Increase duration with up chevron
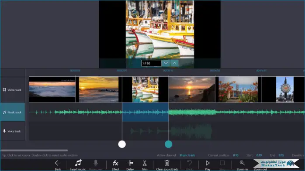Screen dimensions: 305x171 click(174, 63)
